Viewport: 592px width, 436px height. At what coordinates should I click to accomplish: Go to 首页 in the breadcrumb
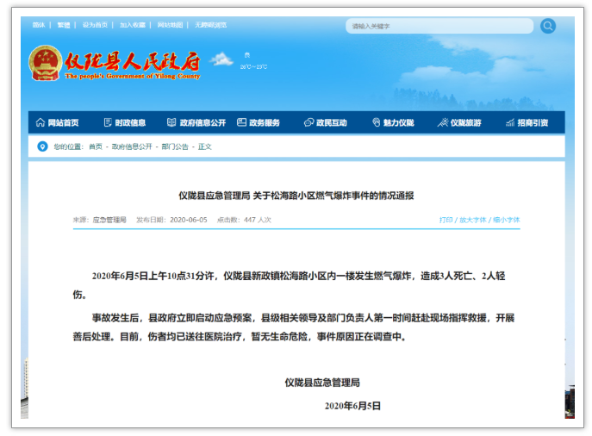[x=96, y=146]
